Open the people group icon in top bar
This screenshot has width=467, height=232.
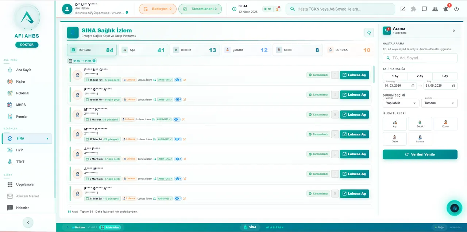tap(435, 9)
